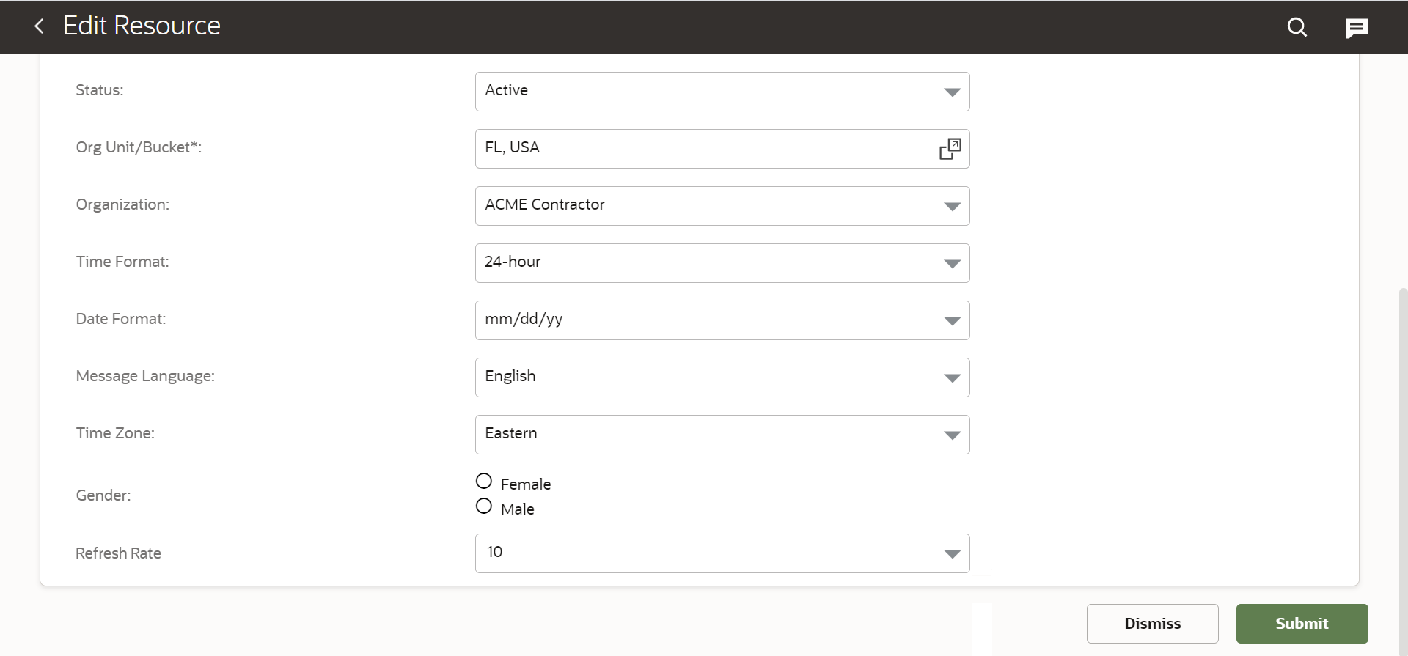
Task: Click the Org Unit/Bucket field
Action: click(704, 149)
